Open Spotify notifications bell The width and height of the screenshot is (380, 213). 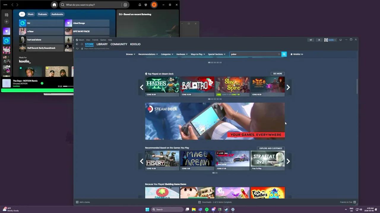tap(140, 5)
